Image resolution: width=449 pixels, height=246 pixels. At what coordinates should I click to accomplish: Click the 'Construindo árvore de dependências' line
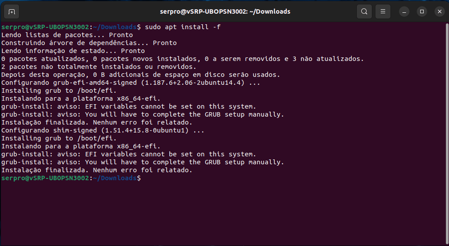click(x=89, y=43)
